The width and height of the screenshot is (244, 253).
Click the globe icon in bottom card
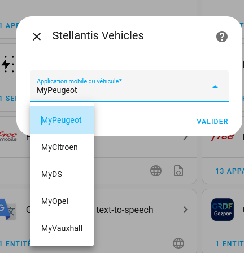[x=178, y=243]
